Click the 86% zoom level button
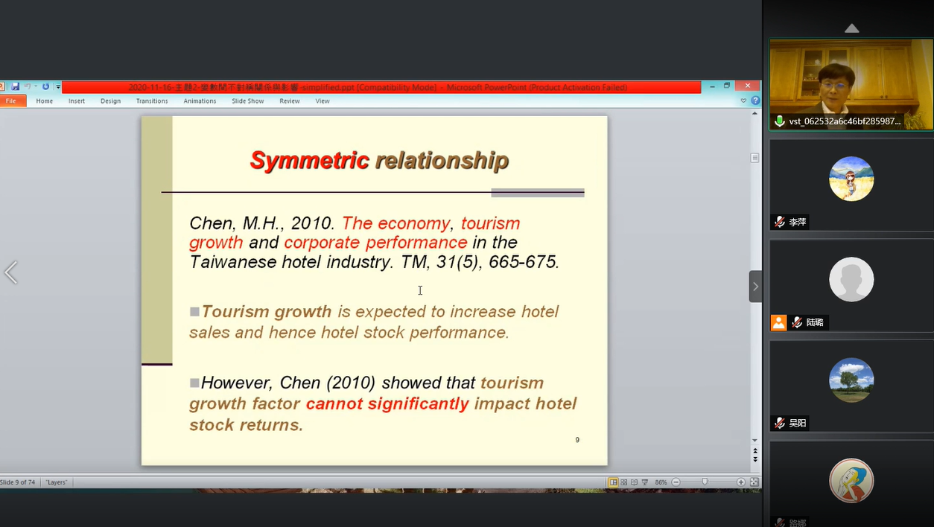This screenshot has width=934, height=527. pos(661,482)
